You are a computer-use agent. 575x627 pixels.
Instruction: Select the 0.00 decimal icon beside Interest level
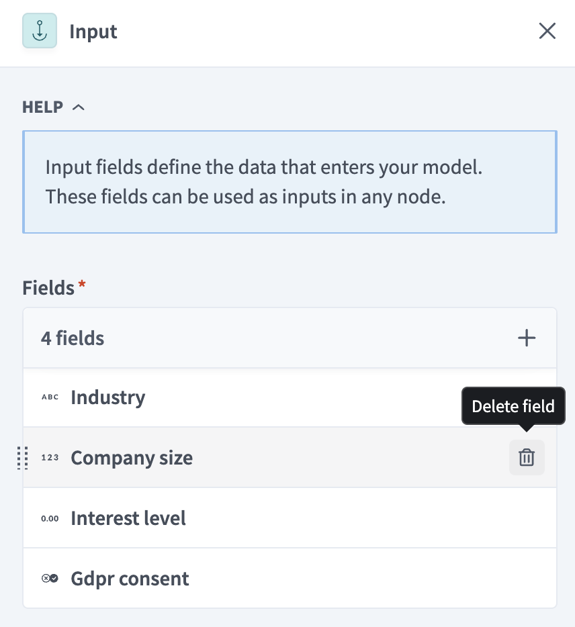click(x=50, y=518)
